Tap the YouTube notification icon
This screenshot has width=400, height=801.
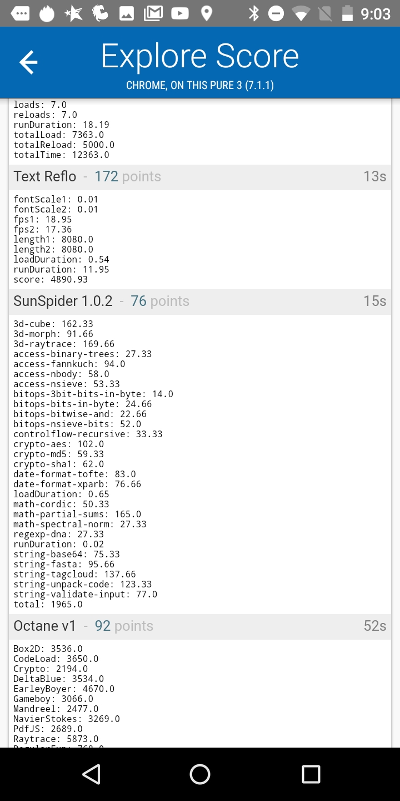[x=179, y=13]
